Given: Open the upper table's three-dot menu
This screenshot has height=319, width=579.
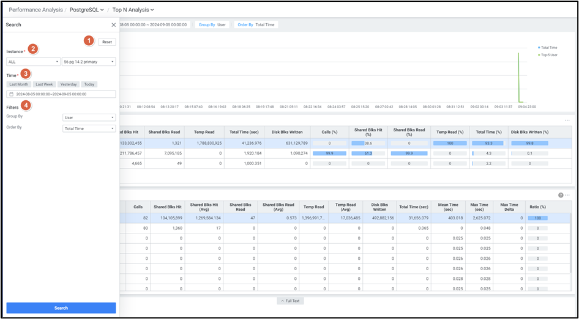Looking at the screenshot, I should tap(567, 120).
